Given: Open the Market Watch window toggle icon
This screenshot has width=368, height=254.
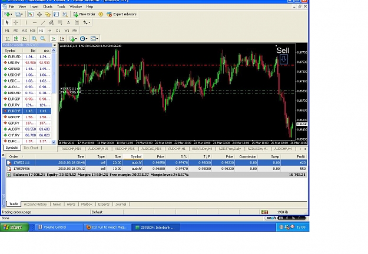Looking at the screenshot, I should click(x=31, y=14).
